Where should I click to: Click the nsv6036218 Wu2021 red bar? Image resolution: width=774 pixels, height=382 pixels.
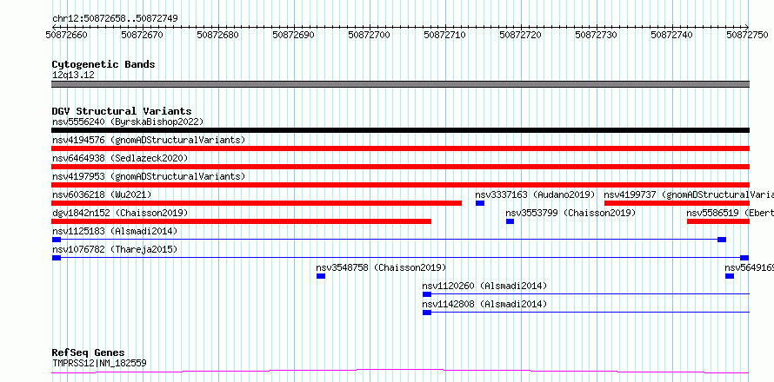pos(257,203)
